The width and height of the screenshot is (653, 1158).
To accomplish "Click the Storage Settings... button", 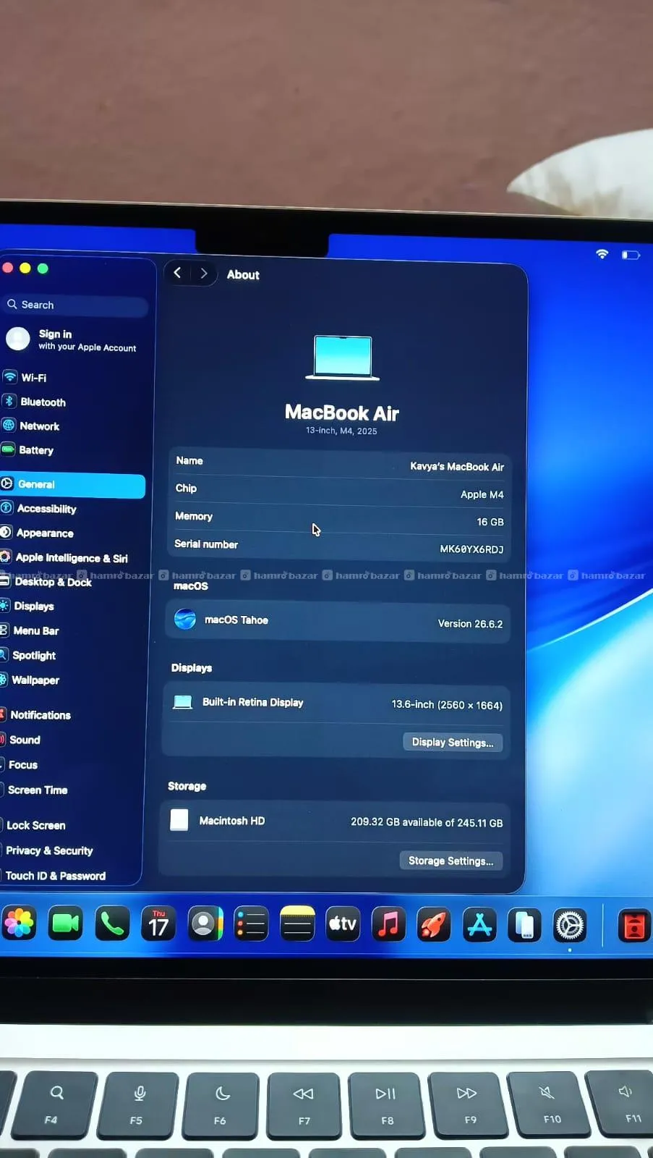I will click(451, 861).
